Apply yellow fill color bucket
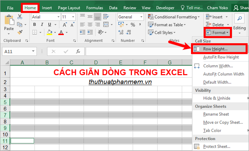The width and height of the screenshot is (249, 151). pyautogui.click(x=49, y=32)
